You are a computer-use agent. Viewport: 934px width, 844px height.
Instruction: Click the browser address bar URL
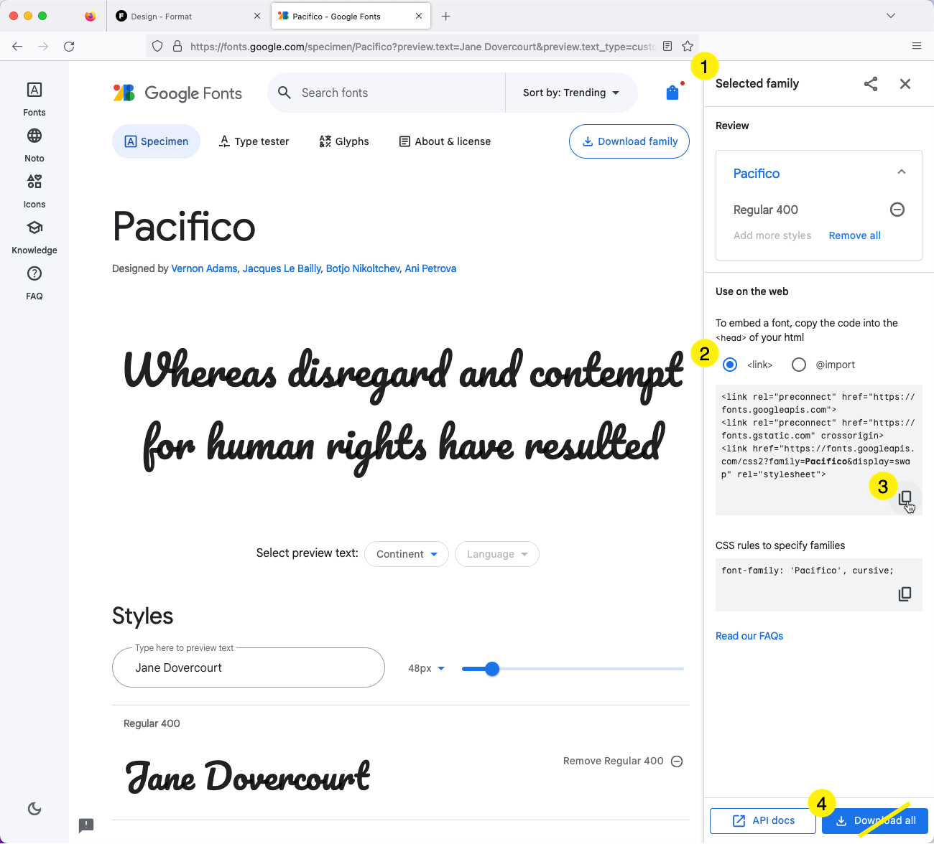point(422,46)
